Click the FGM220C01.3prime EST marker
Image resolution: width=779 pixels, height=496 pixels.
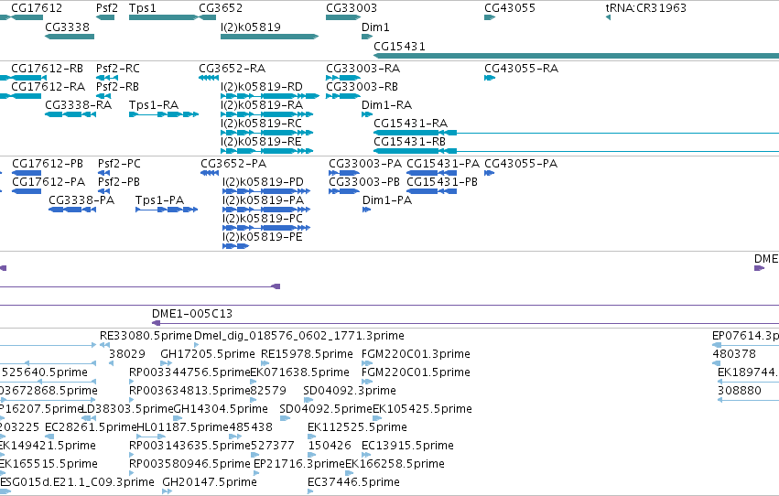pos(366,363)
